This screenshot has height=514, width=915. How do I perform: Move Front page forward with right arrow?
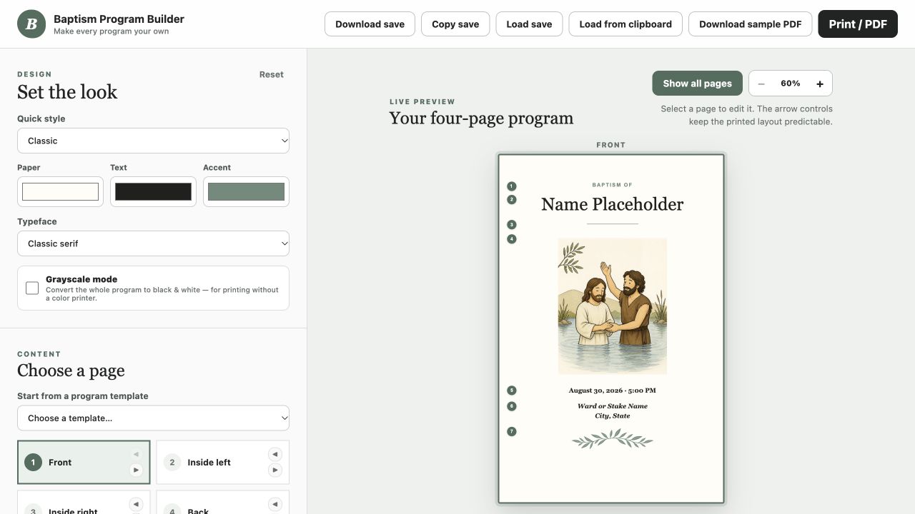coord(136,470)
